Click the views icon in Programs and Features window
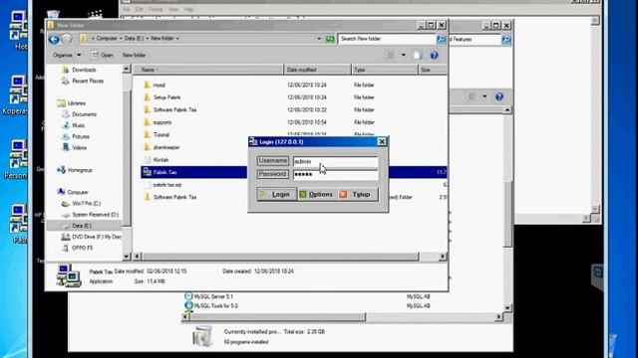The width and height of the screenshot is (638, 358). click(x=472, y=96)
